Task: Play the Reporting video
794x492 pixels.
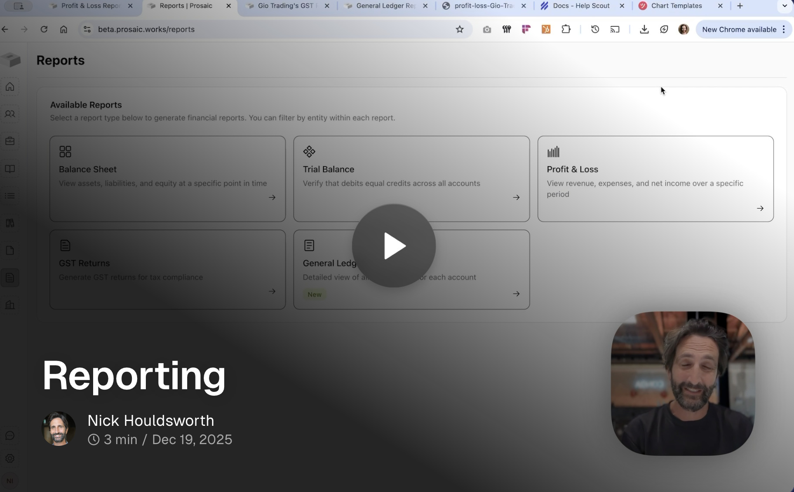Action: (393, 246)
